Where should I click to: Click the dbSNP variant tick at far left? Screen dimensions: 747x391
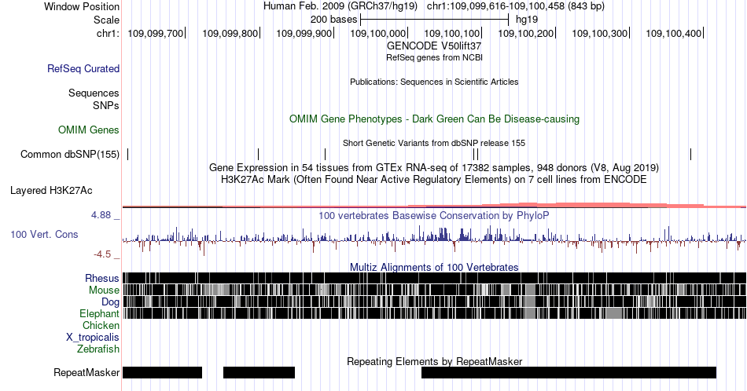click(x=127, y=154)
